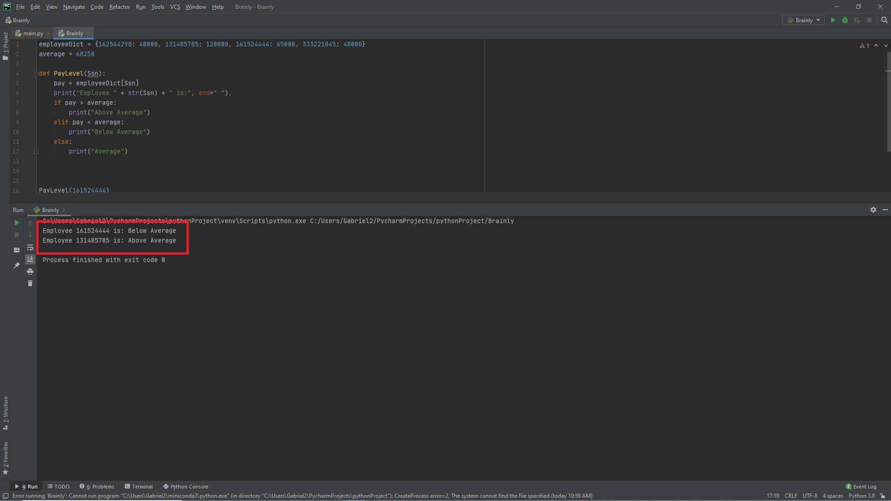Click the Print output icon in Run panel
Screen dimensions: 891x501
pos(30,271)
